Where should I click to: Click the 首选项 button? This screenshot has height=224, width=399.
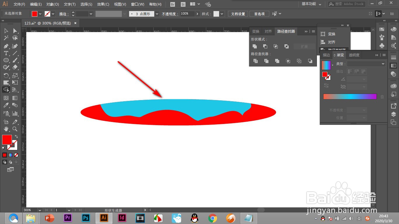click(259, 14)
